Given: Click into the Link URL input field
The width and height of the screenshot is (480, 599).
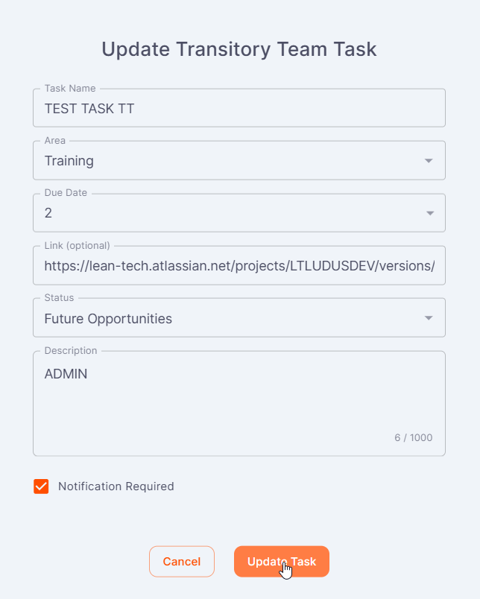Looking at the screenshot, I should [x=239, y=266].
